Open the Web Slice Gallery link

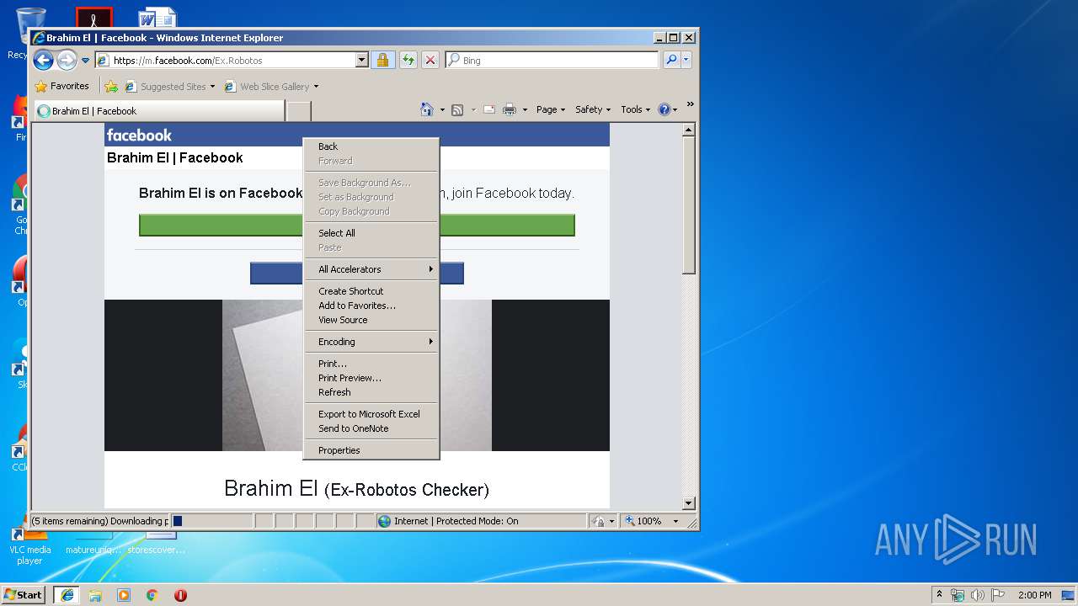coord(271,86)
